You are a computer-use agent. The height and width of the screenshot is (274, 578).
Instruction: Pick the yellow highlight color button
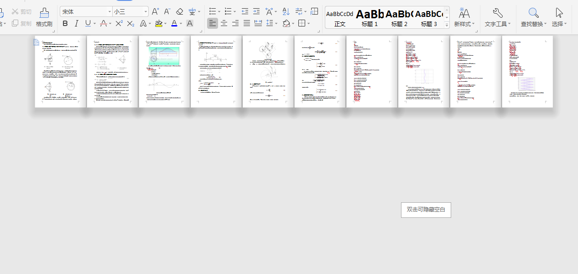[158, 23]
